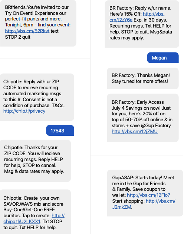Select Chipotle Thanks for your ZIP message
The image size is (184, 234).
pyautogui.click(x=35, y=161)
